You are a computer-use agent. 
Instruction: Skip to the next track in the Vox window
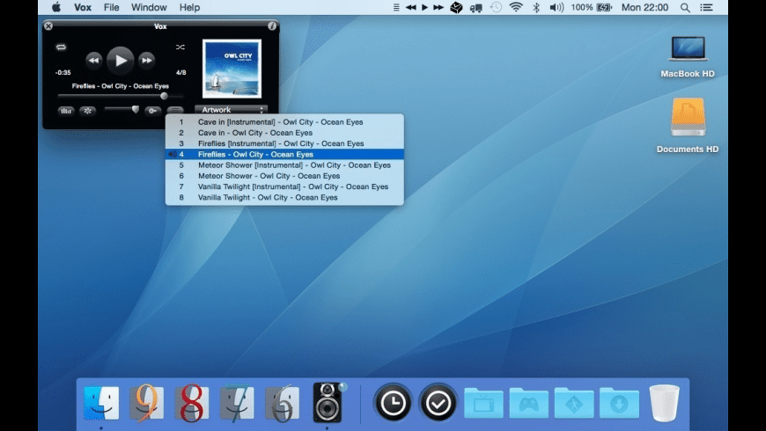146,61
